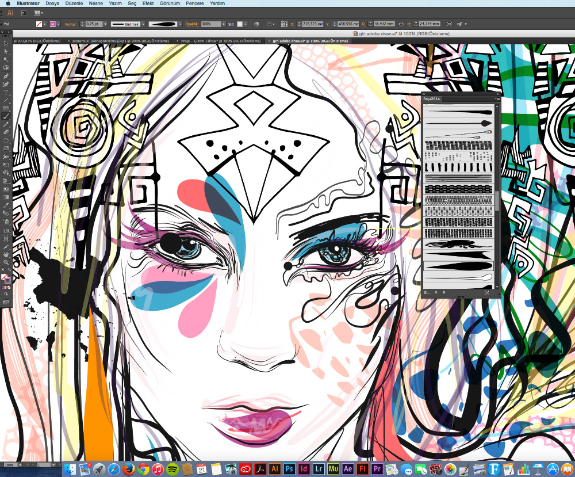This screenshot has height=477, width=575.
Task: Select the Zoom magnifier tool
Action: point(6,262)
